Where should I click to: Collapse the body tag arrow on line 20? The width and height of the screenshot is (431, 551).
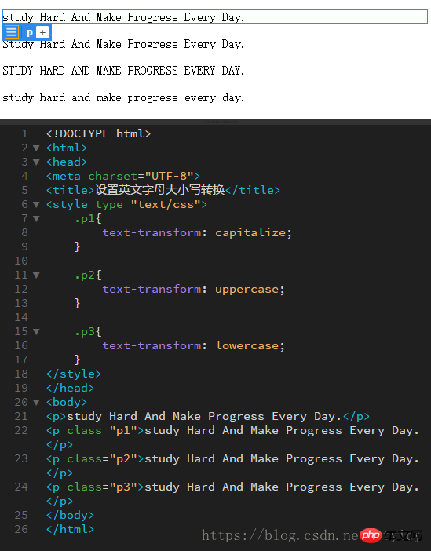click(x=36, y=402)
